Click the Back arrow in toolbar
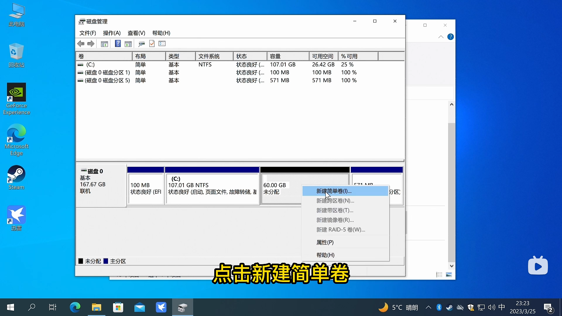Viewport: 562px width, 316px height. tap(81, 44)
